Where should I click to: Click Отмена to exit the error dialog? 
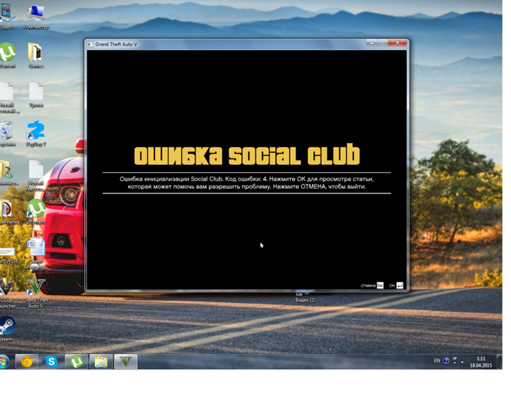point(372,286)
